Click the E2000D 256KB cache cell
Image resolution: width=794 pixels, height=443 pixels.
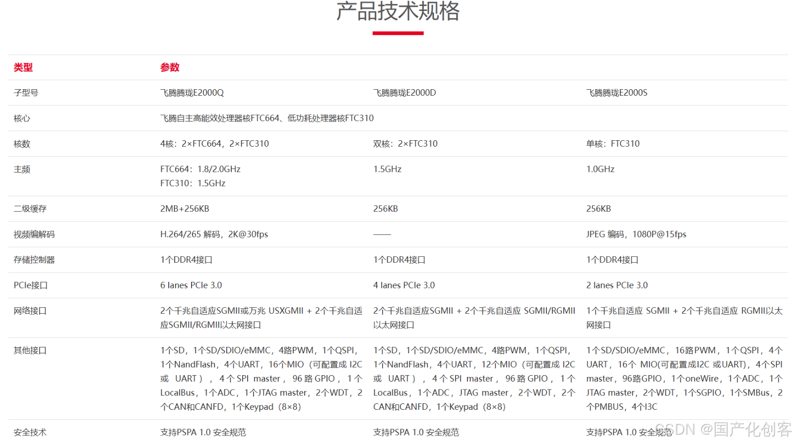click(x=386, y=209)
